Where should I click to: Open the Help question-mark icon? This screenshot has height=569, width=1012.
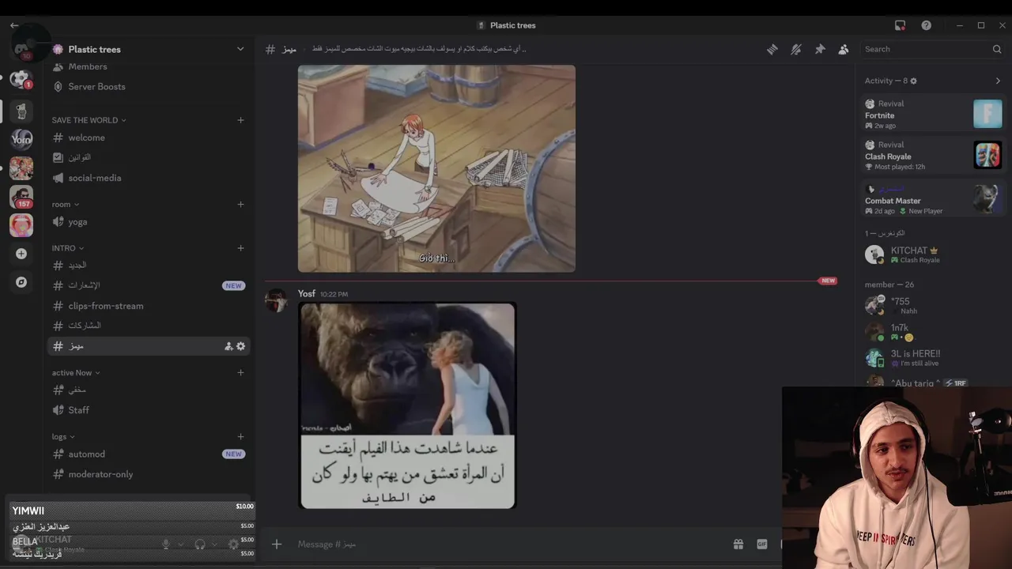(926, 25)
